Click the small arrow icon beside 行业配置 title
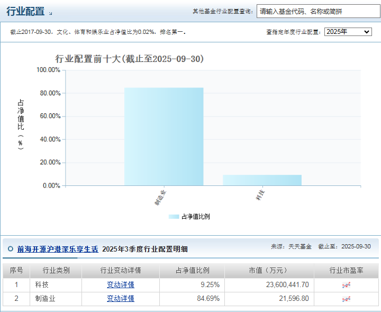The height and width of the screenshot is (312, 381). [50, 13]
